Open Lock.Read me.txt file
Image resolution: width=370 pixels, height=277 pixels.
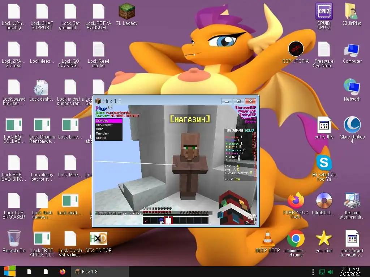(98, 49)
